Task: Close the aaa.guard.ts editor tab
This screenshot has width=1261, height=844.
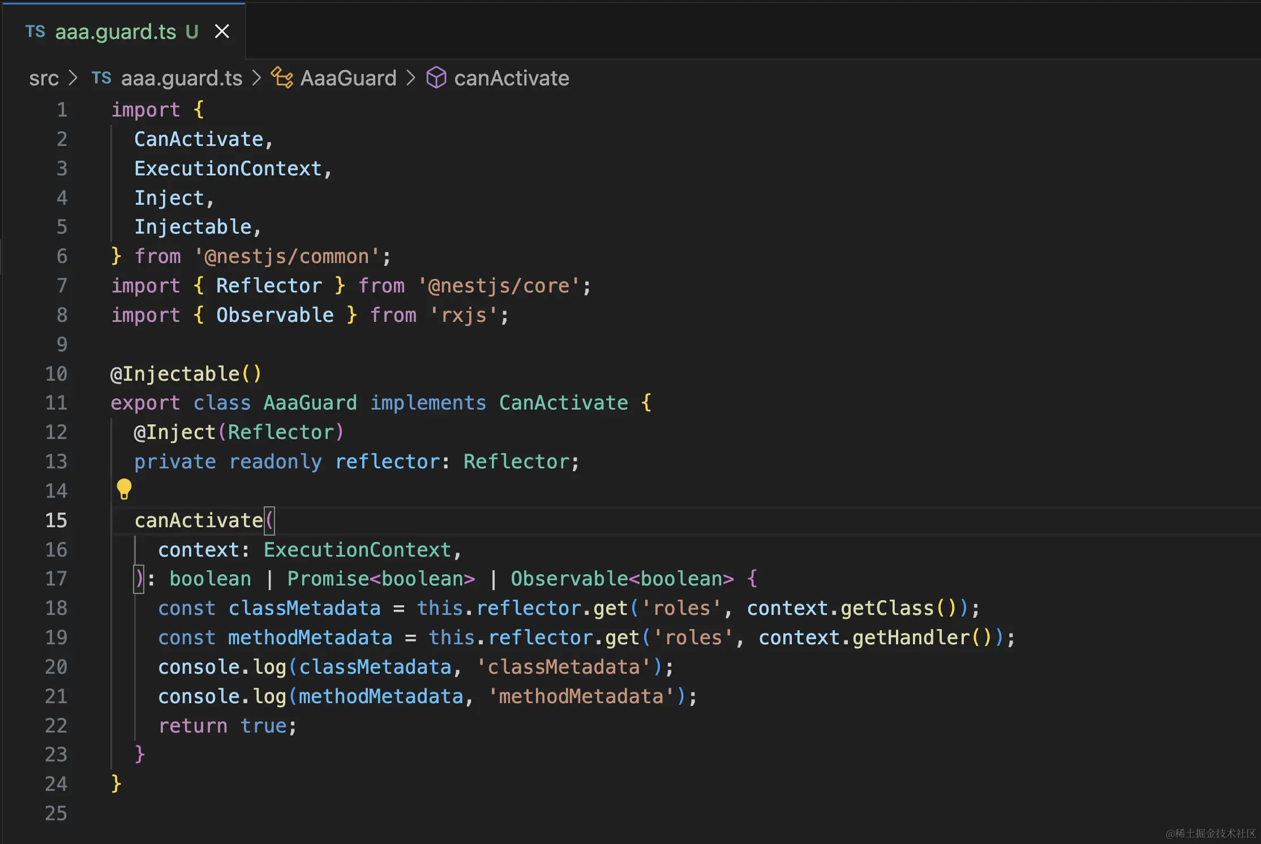Action: click(x=222, y=32)
